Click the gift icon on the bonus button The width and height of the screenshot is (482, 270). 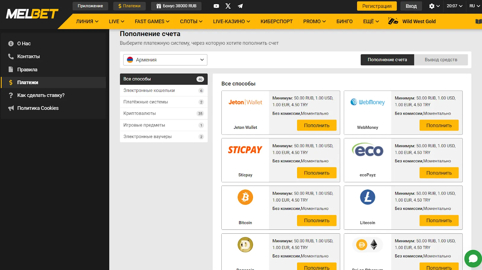(158, 6)
